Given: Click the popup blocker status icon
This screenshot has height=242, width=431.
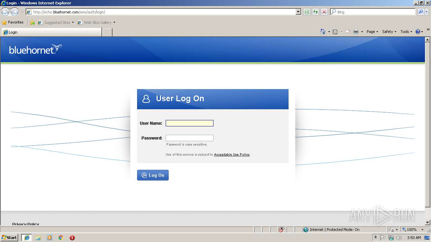Looking at the screenshot, I should (281, 230).
